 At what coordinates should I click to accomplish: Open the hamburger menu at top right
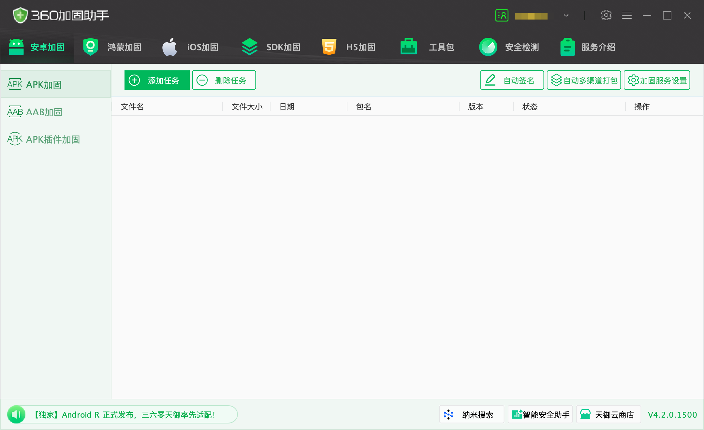(x=626, y=15)
